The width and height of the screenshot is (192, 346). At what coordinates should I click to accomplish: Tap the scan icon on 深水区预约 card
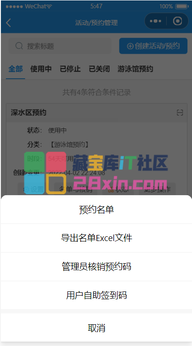click(180, 112)
